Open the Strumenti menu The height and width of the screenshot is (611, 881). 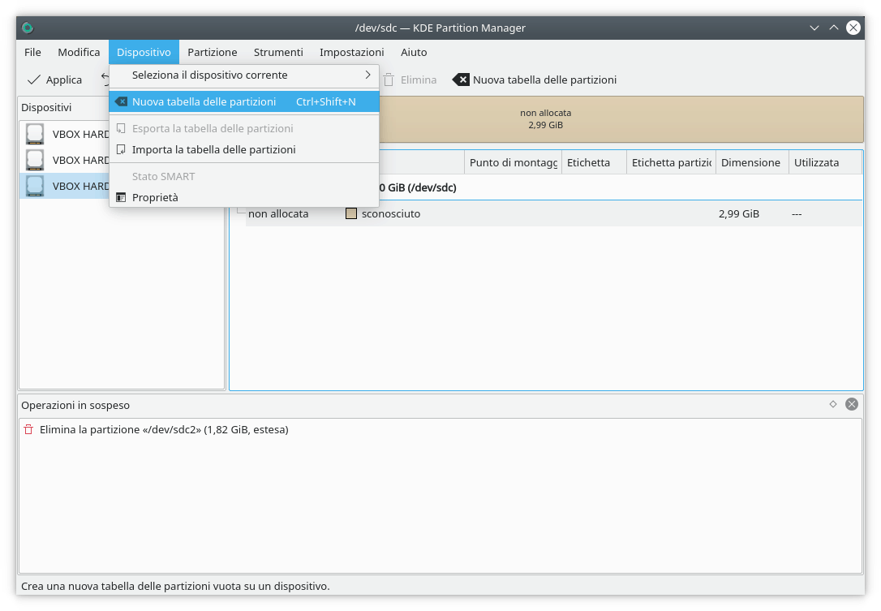click(x=278, y=52)
